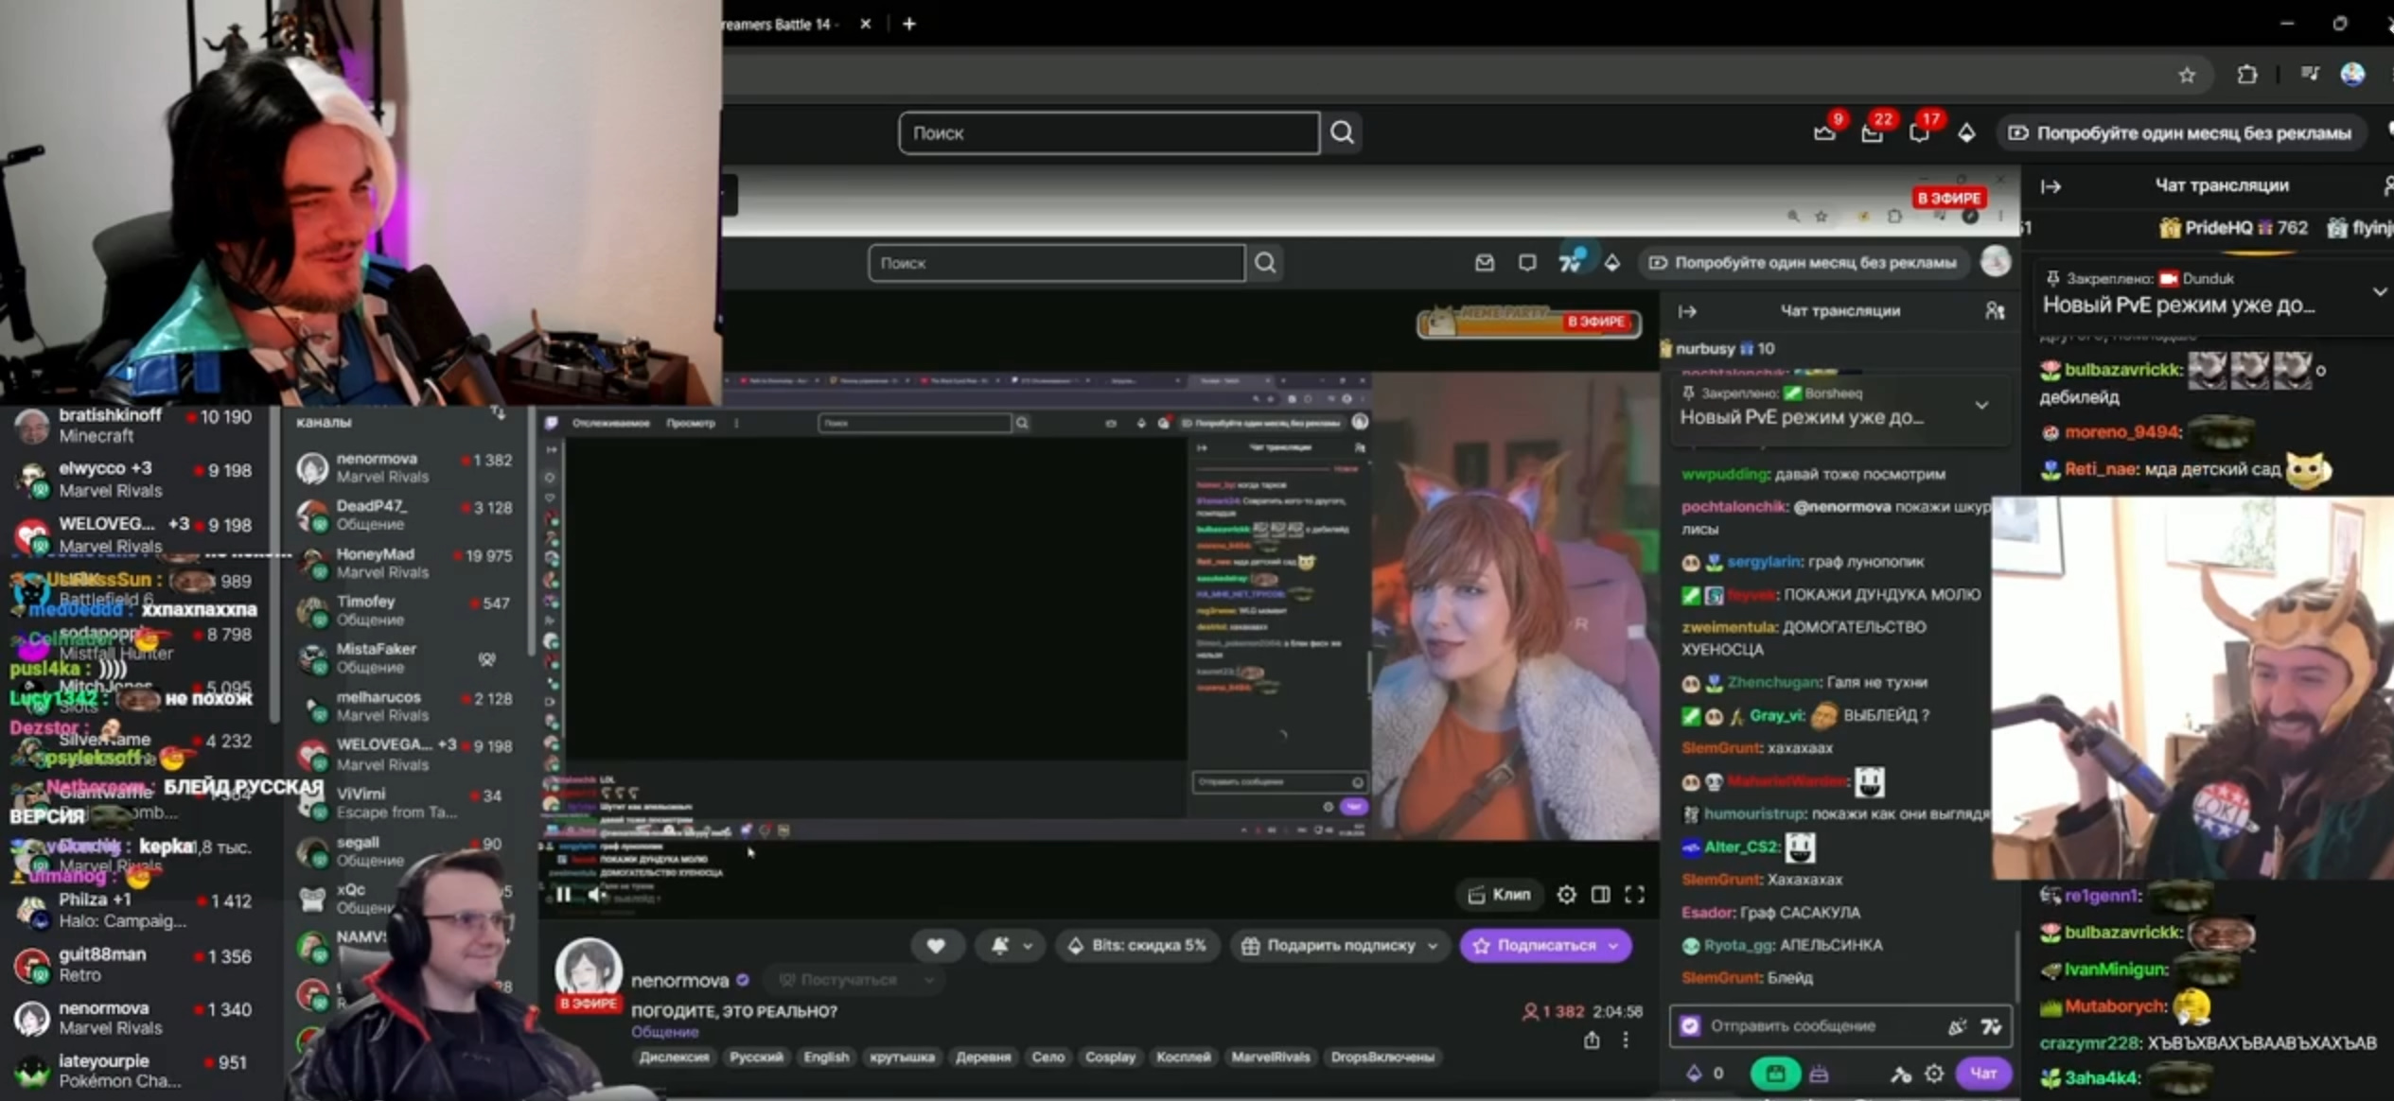Open whispers icon with badge 17
2394x1101 pixels.
(1919, 132)
